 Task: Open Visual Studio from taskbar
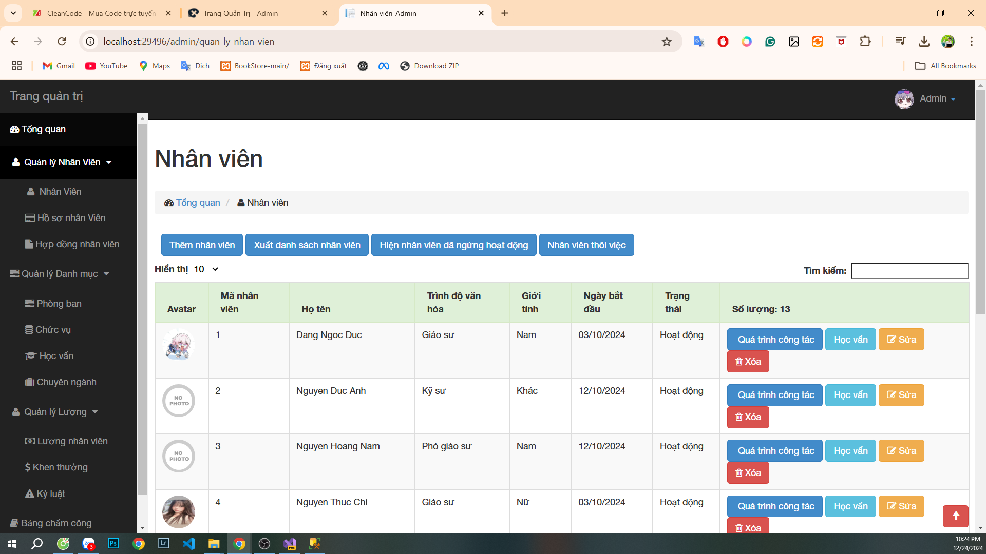290,543
